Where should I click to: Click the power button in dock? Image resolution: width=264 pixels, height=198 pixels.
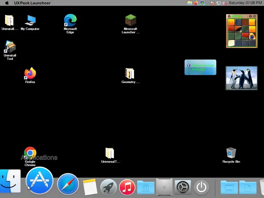point(201,187)
